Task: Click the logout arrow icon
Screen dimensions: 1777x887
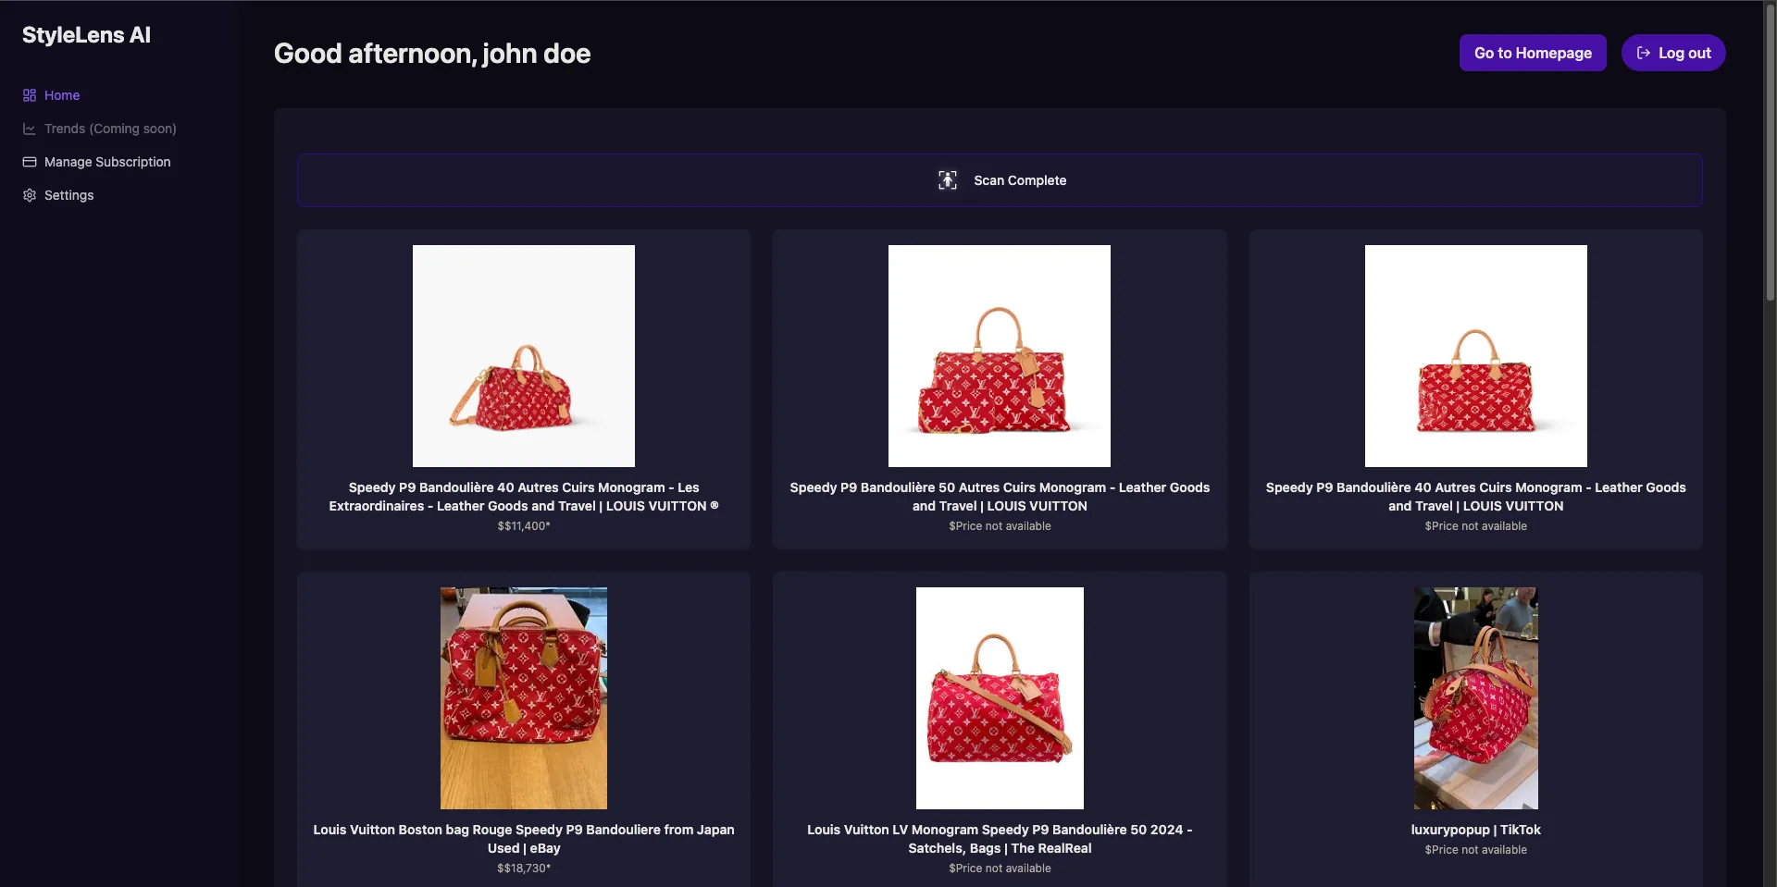Action: pos(1644,53)
